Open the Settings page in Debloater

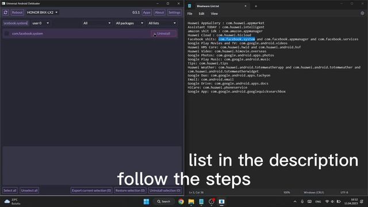pyautogui.click(x=174, y=13)
